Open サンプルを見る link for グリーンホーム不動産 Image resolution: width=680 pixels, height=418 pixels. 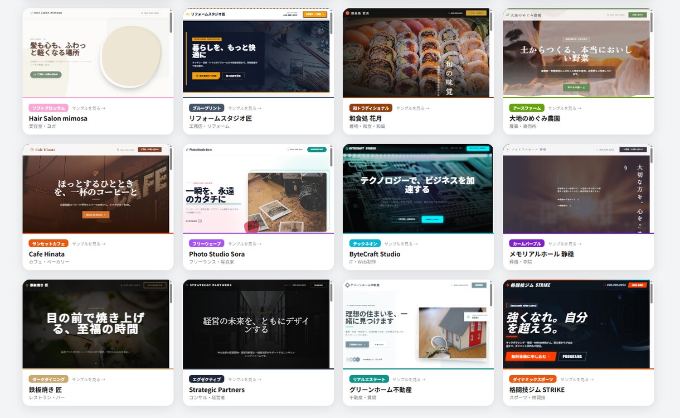(409, 379)
